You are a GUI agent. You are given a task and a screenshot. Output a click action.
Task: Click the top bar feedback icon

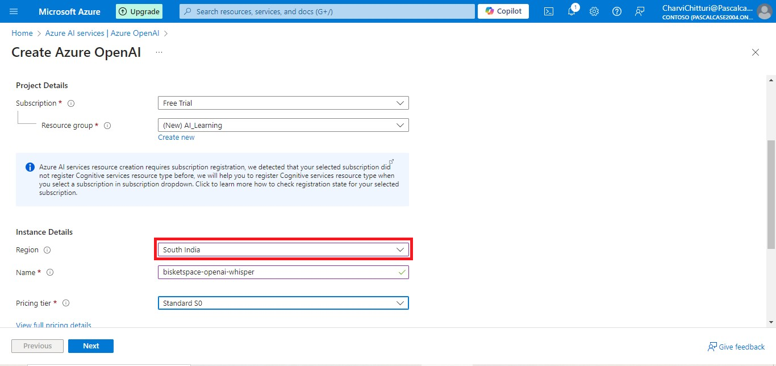(x=640, y=11)
